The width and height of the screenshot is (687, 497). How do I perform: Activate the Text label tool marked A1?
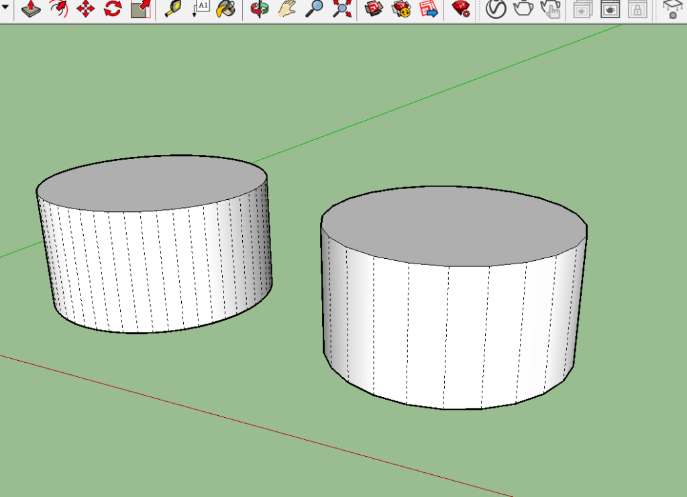201,9
